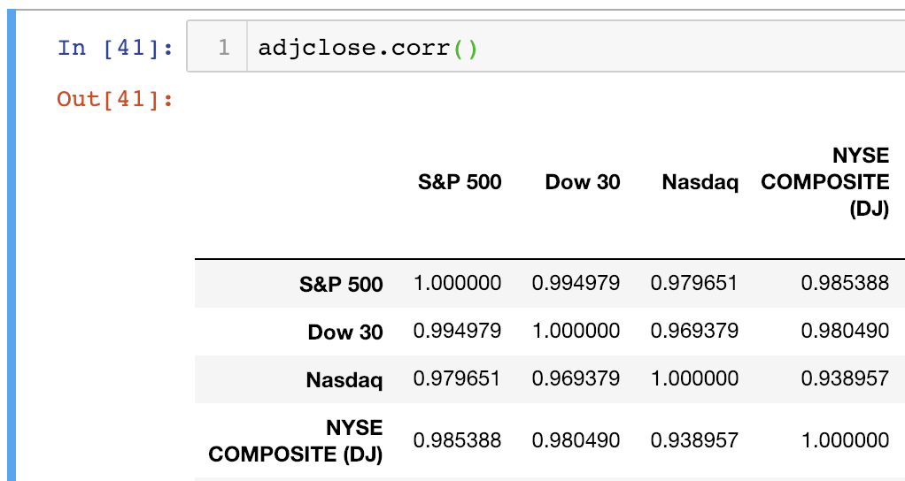Select the blue cell selection bar
905x481 pixels.
click(x=11, y=245)
